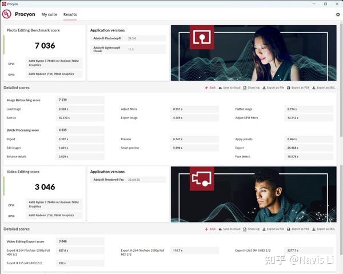This screenshot has width=343, height=274.
Task: Click the Image Retouching score value 7 139
Action: (x=80, y=100)
